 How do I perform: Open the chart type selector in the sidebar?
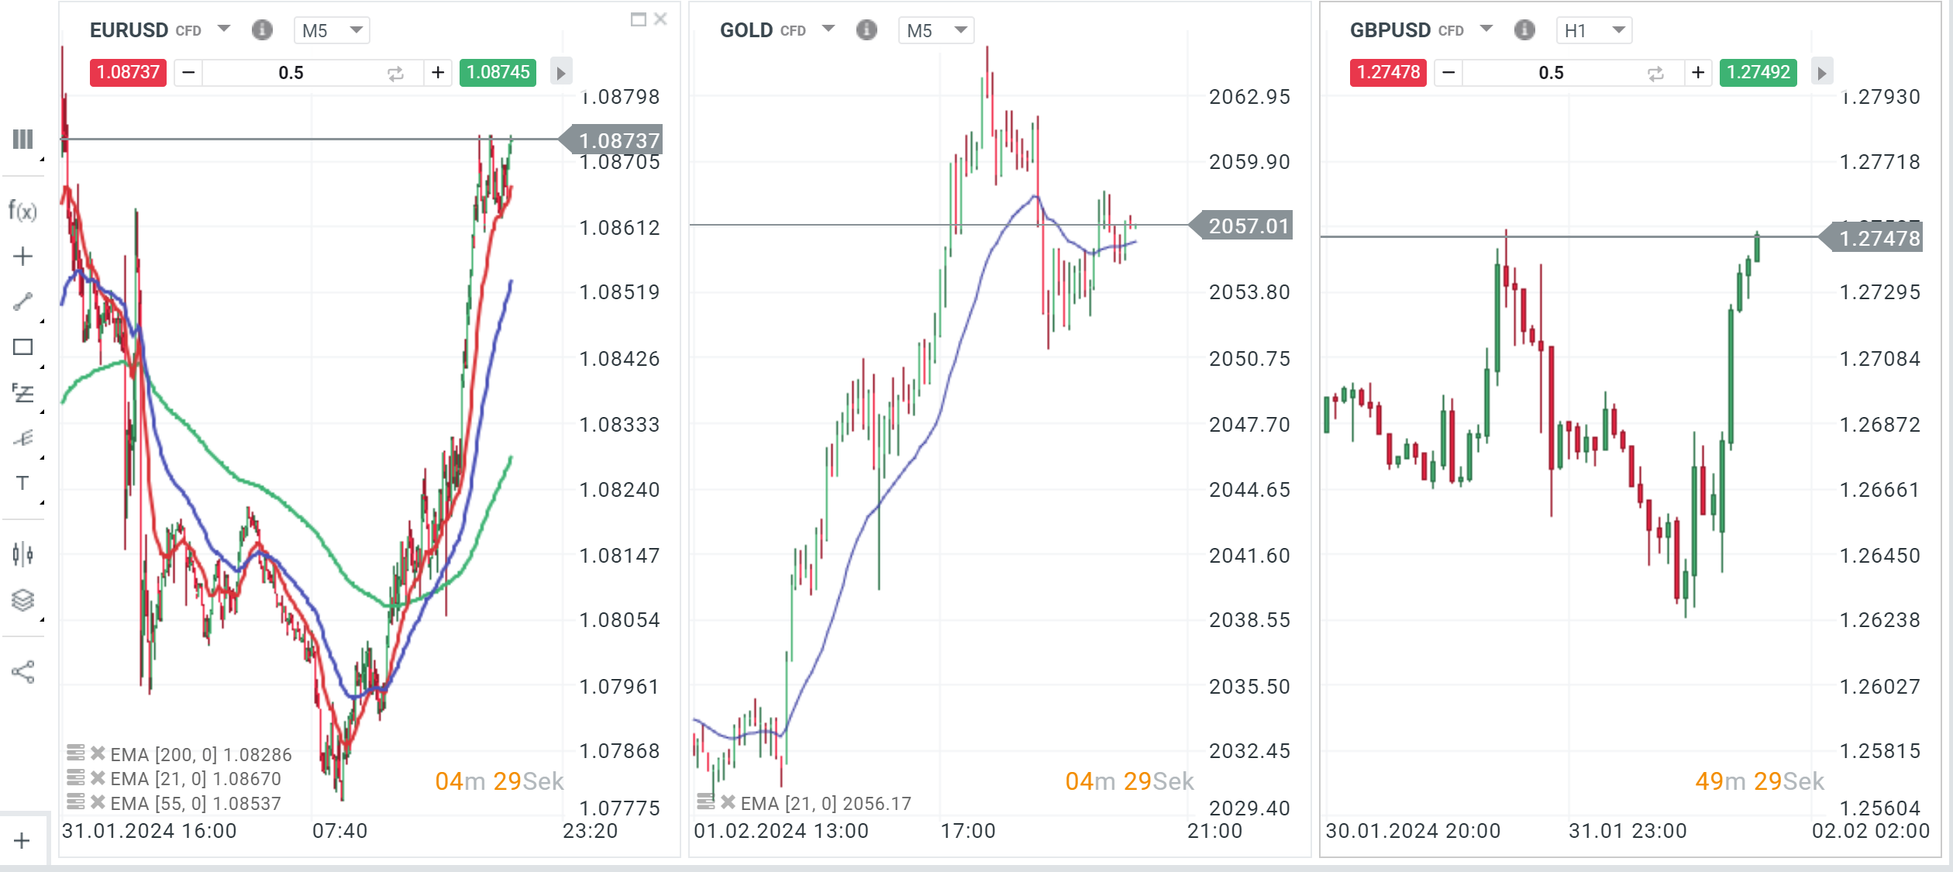coord(22,140)
